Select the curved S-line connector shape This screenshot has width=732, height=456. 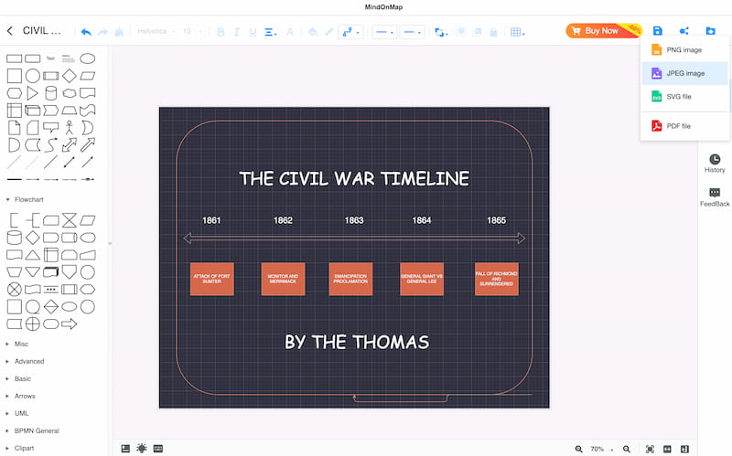click(x=51, y=144)
